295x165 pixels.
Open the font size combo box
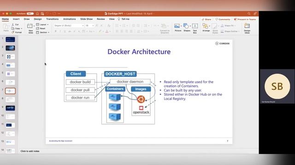89,26
